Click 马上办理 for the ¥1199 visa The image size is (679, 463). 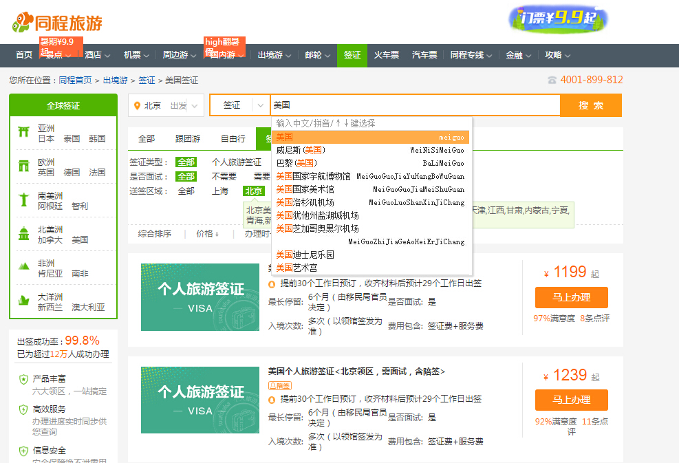[x=571, y=298]
